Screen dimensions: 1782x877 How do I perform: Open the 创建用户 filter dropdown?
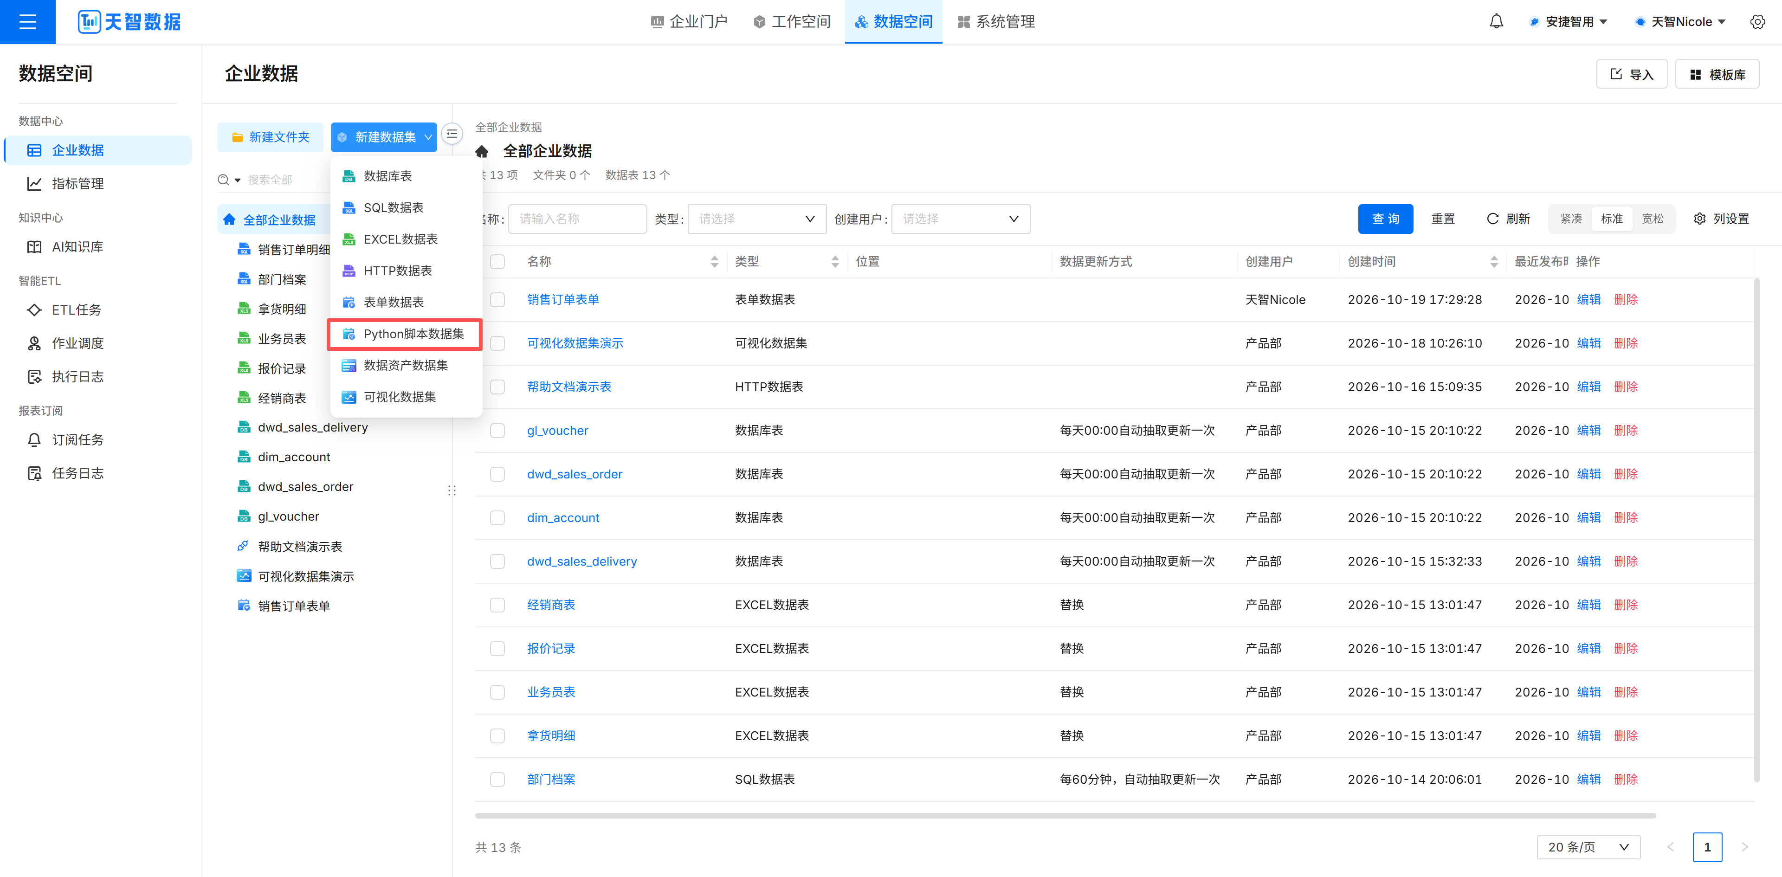tap(960, 219)
